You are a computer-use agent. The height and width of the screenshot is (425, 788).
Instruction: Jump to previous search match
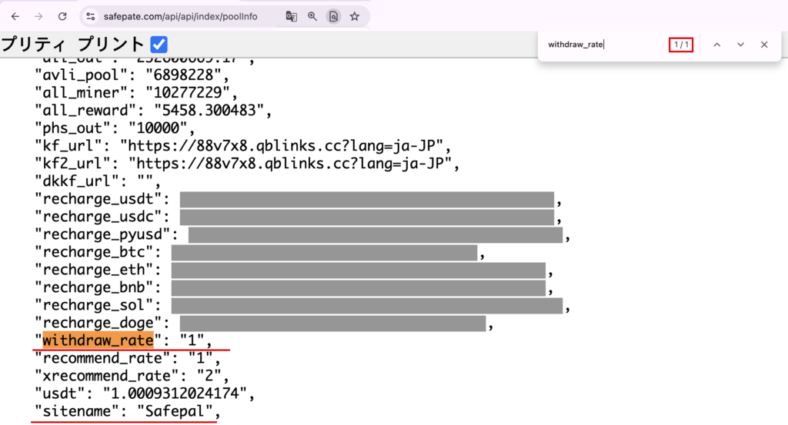point(717,45)
